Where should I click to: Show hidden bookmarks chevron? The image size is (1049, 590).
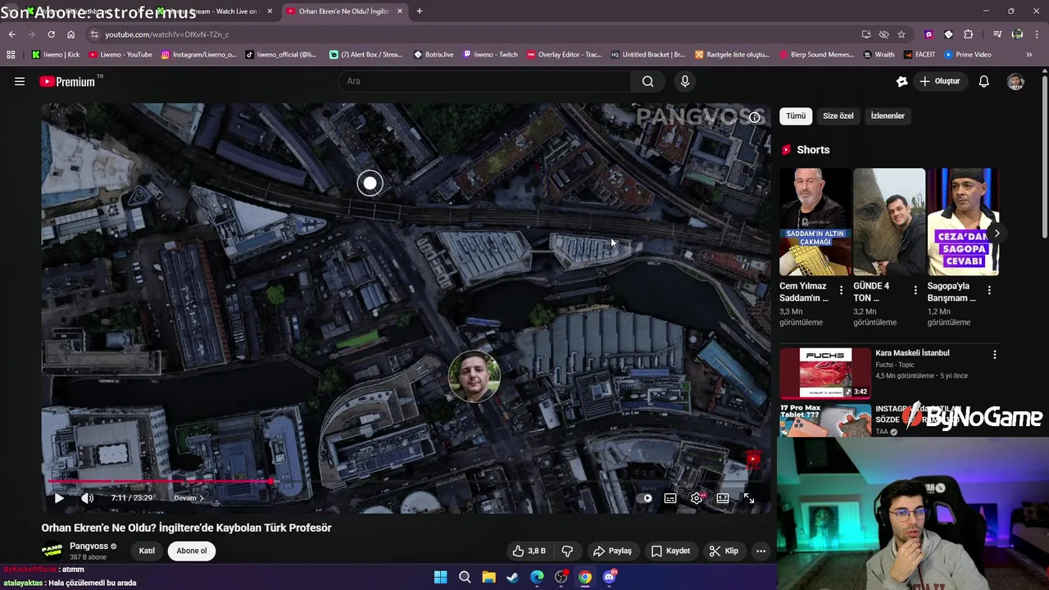(x=1029, y=55)
